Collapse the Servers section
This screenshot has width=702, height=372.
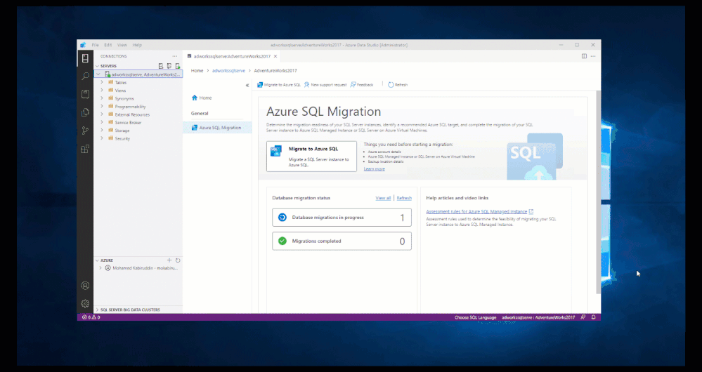[x=97, y=66]
